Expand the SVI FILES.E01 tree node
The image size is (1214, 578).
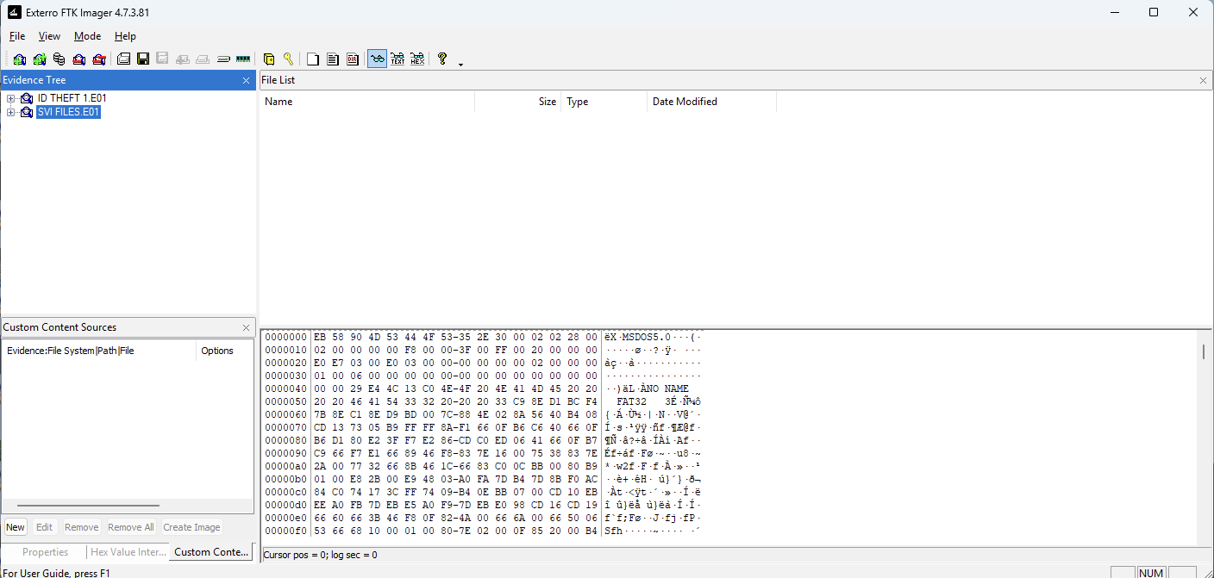point(11,113)
